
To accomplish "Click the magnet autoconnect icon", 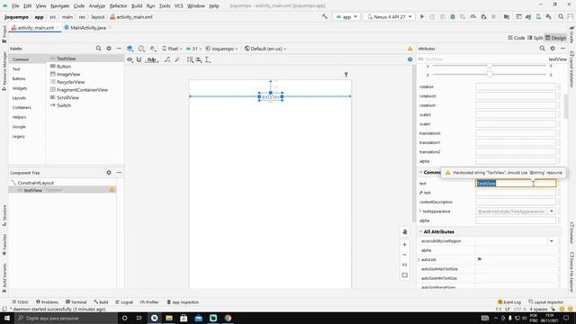I will click(139, 59).
